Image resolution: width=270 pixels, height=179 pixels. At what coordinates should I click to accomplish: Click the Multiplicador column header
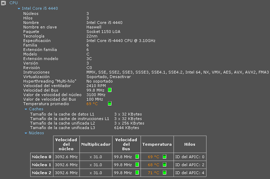click(96, 144)
